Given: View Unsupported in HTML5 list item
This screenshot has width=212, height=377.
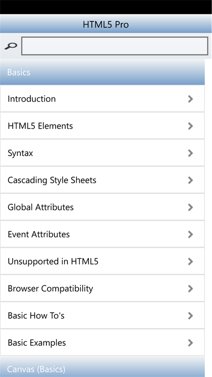Looking at the screenshot, I should click(102, 262).
